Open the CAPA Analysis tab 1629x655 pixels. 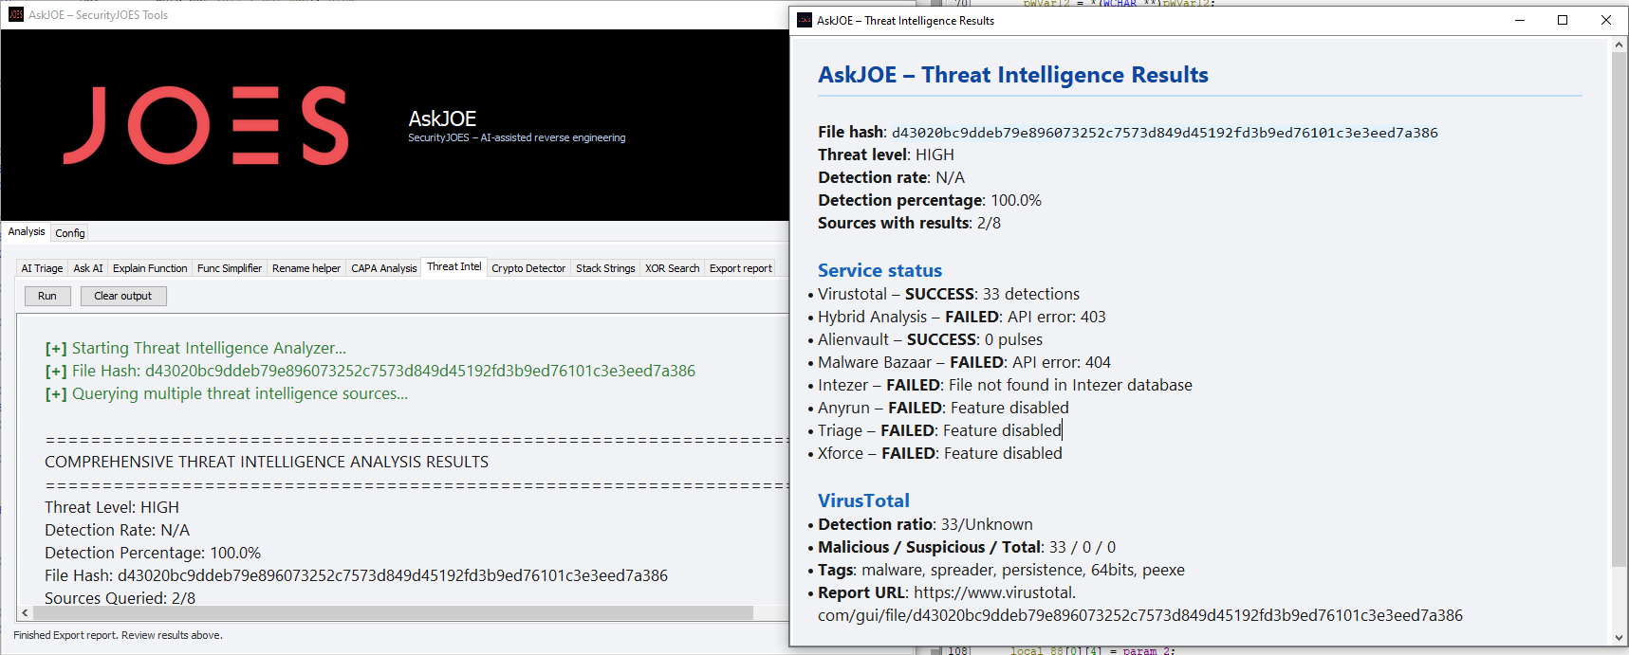click(384, 268)
